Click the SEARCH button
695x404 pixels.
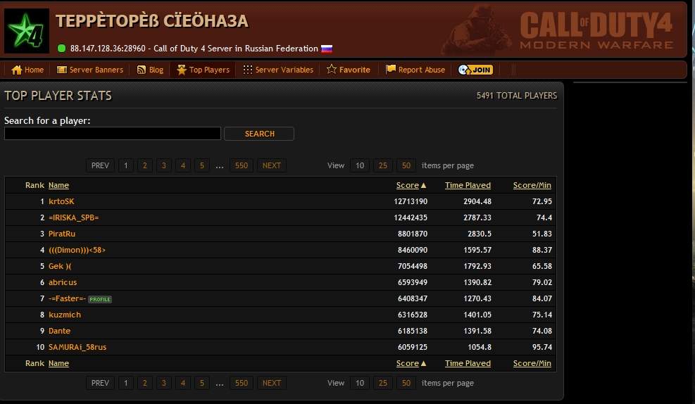259,134
